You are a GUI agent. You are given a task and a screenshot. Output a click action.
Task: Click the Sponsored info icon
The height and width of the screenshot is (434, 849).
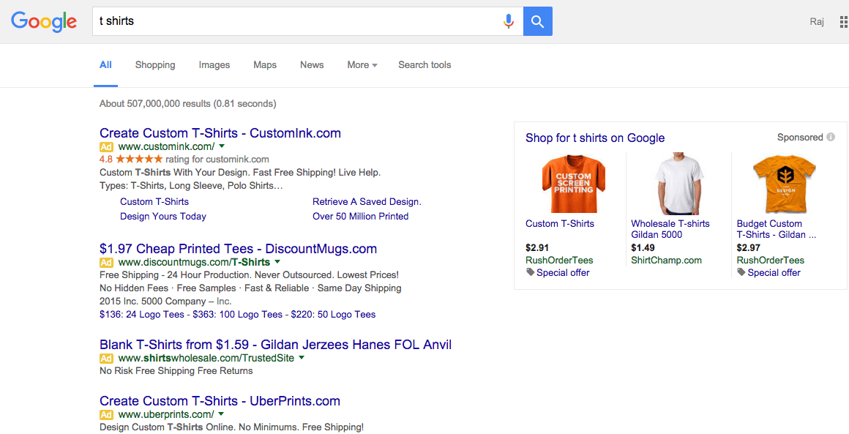pos(831,138)
